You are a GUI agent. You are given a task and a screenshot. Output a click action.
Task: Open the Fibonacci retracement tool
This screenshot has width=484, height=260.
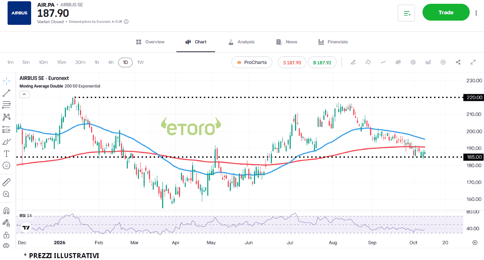pos(6,105)
